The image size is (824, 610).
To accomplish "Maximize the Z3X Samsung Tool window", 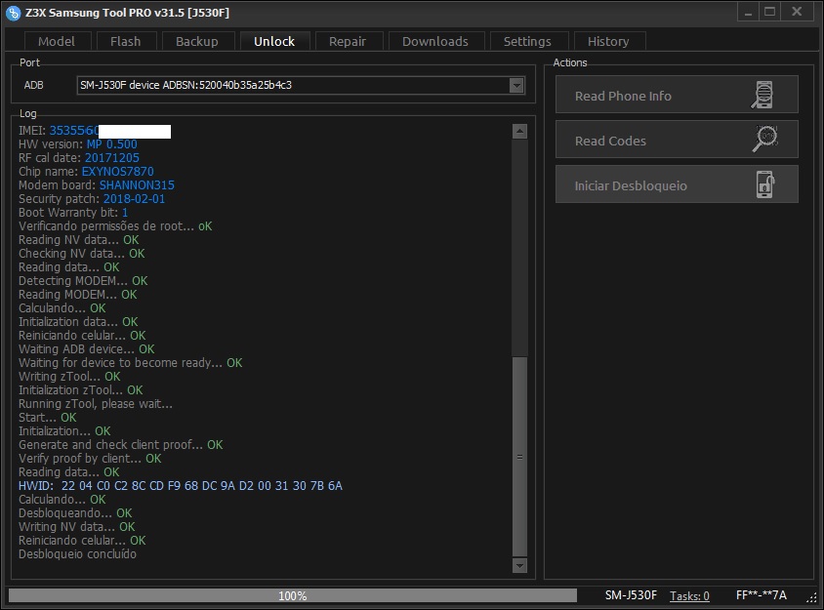I will point(770,12).
